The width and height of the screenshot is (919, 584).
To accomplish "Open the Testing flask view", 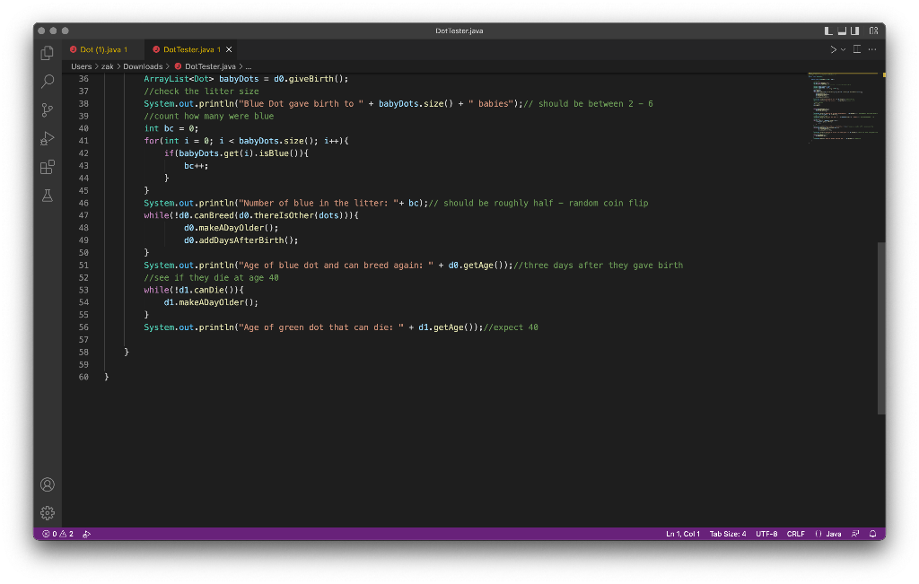I will [48, 195].
